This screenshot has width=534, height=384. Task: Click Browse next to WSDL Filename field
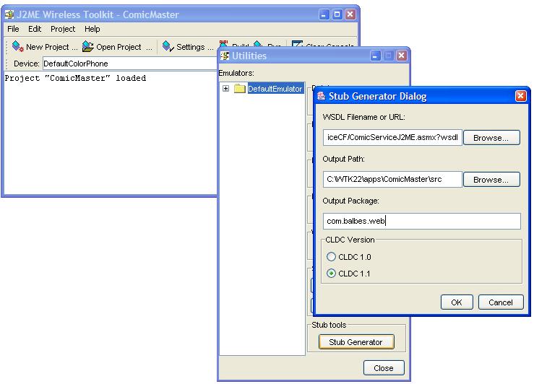491,137
